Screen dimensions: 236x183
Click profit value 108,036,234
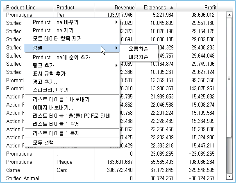point(202,162)
